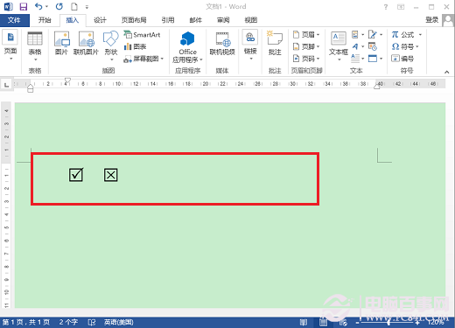Open the 屏幕截图 Screenshot dropdown
Image resolution: width=455 pixels, height=328 pixels.
coord(143,59)
